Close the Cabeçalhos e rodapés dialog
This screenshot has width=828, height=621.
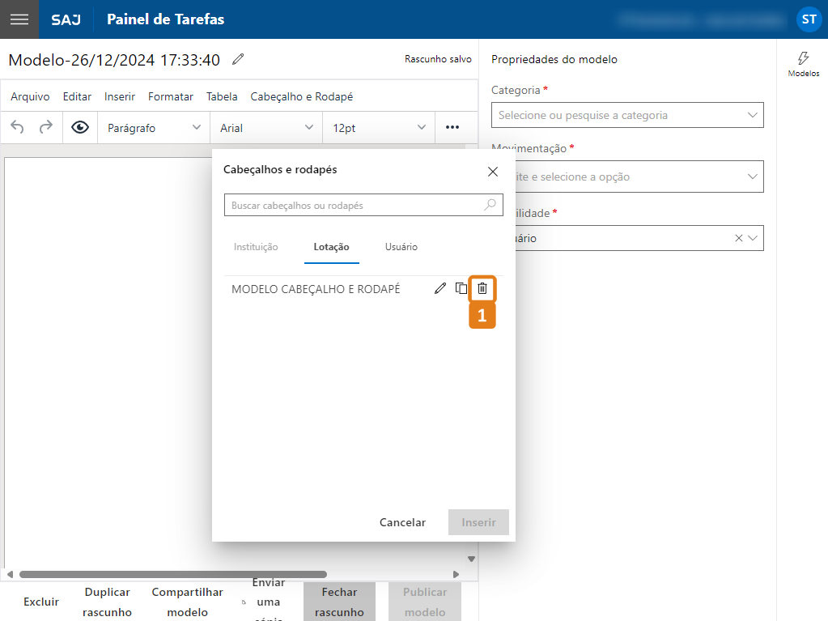(x=492, y=171)
